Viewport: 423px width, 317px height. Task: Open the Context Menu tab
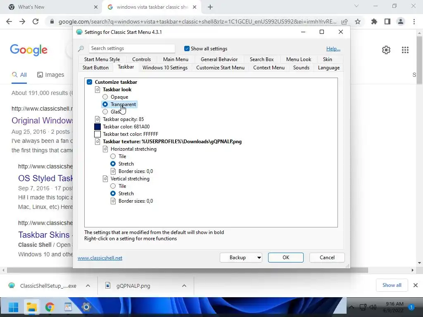point(269,68)
